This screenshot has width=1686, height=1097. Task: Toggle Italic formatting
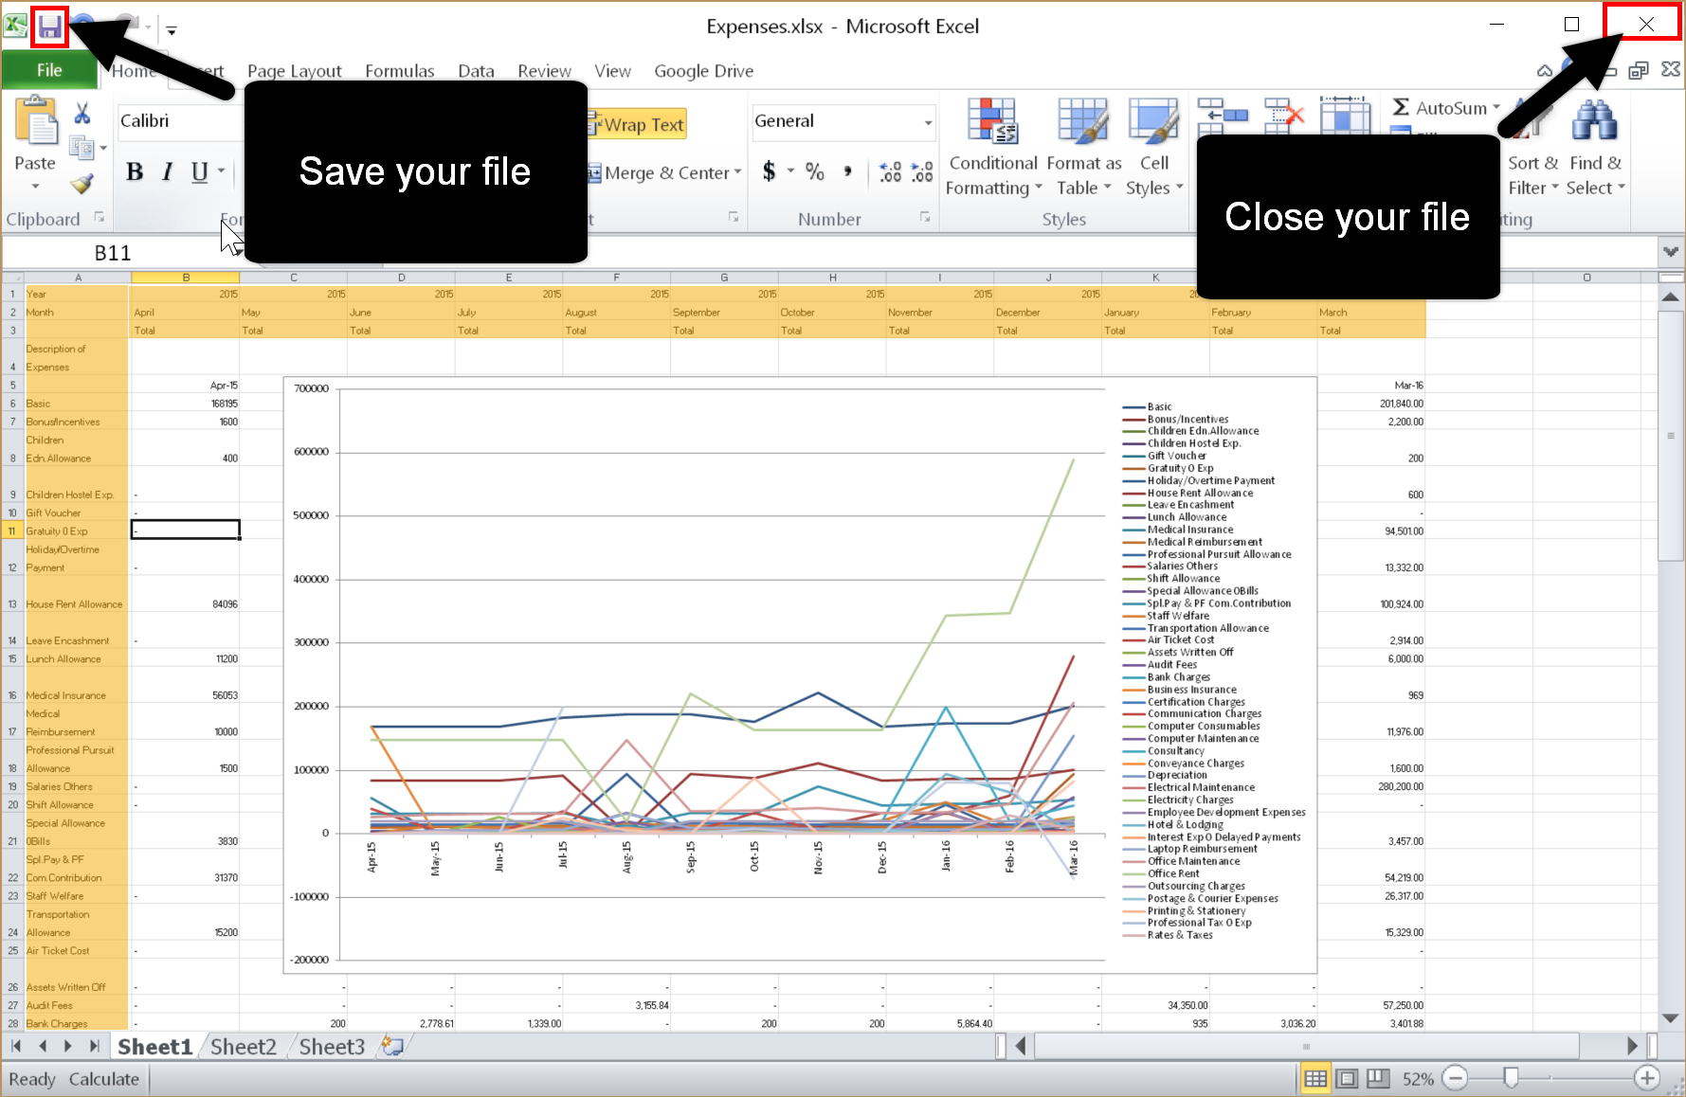168,171
